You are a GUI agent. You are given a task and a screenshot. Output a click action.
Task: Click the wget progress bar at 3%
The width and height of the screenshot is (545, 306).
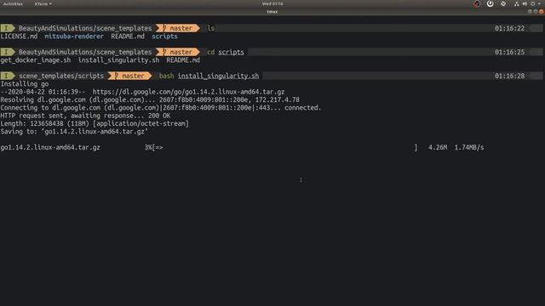click(281, 147)
